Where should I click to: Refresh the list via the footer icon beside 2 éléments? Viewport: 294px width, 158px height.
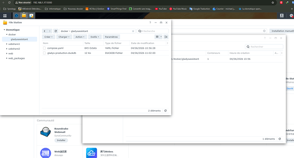[165, 111]
